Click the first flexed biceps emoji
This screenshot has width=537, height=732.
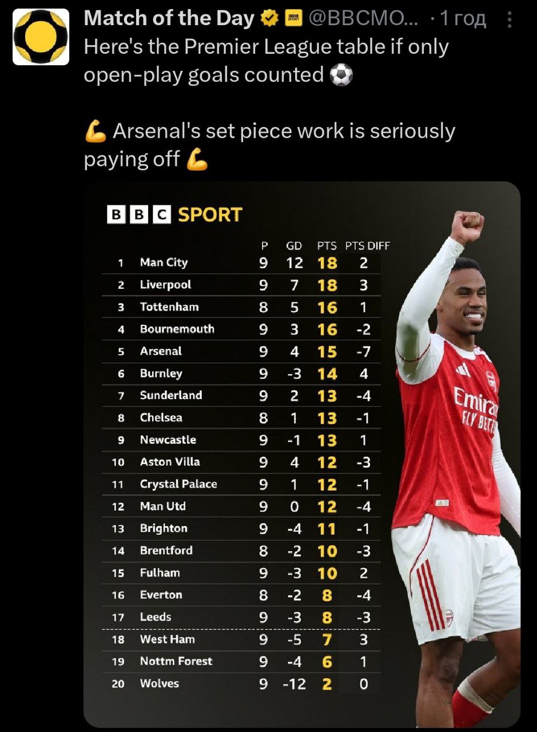[96, 132]
